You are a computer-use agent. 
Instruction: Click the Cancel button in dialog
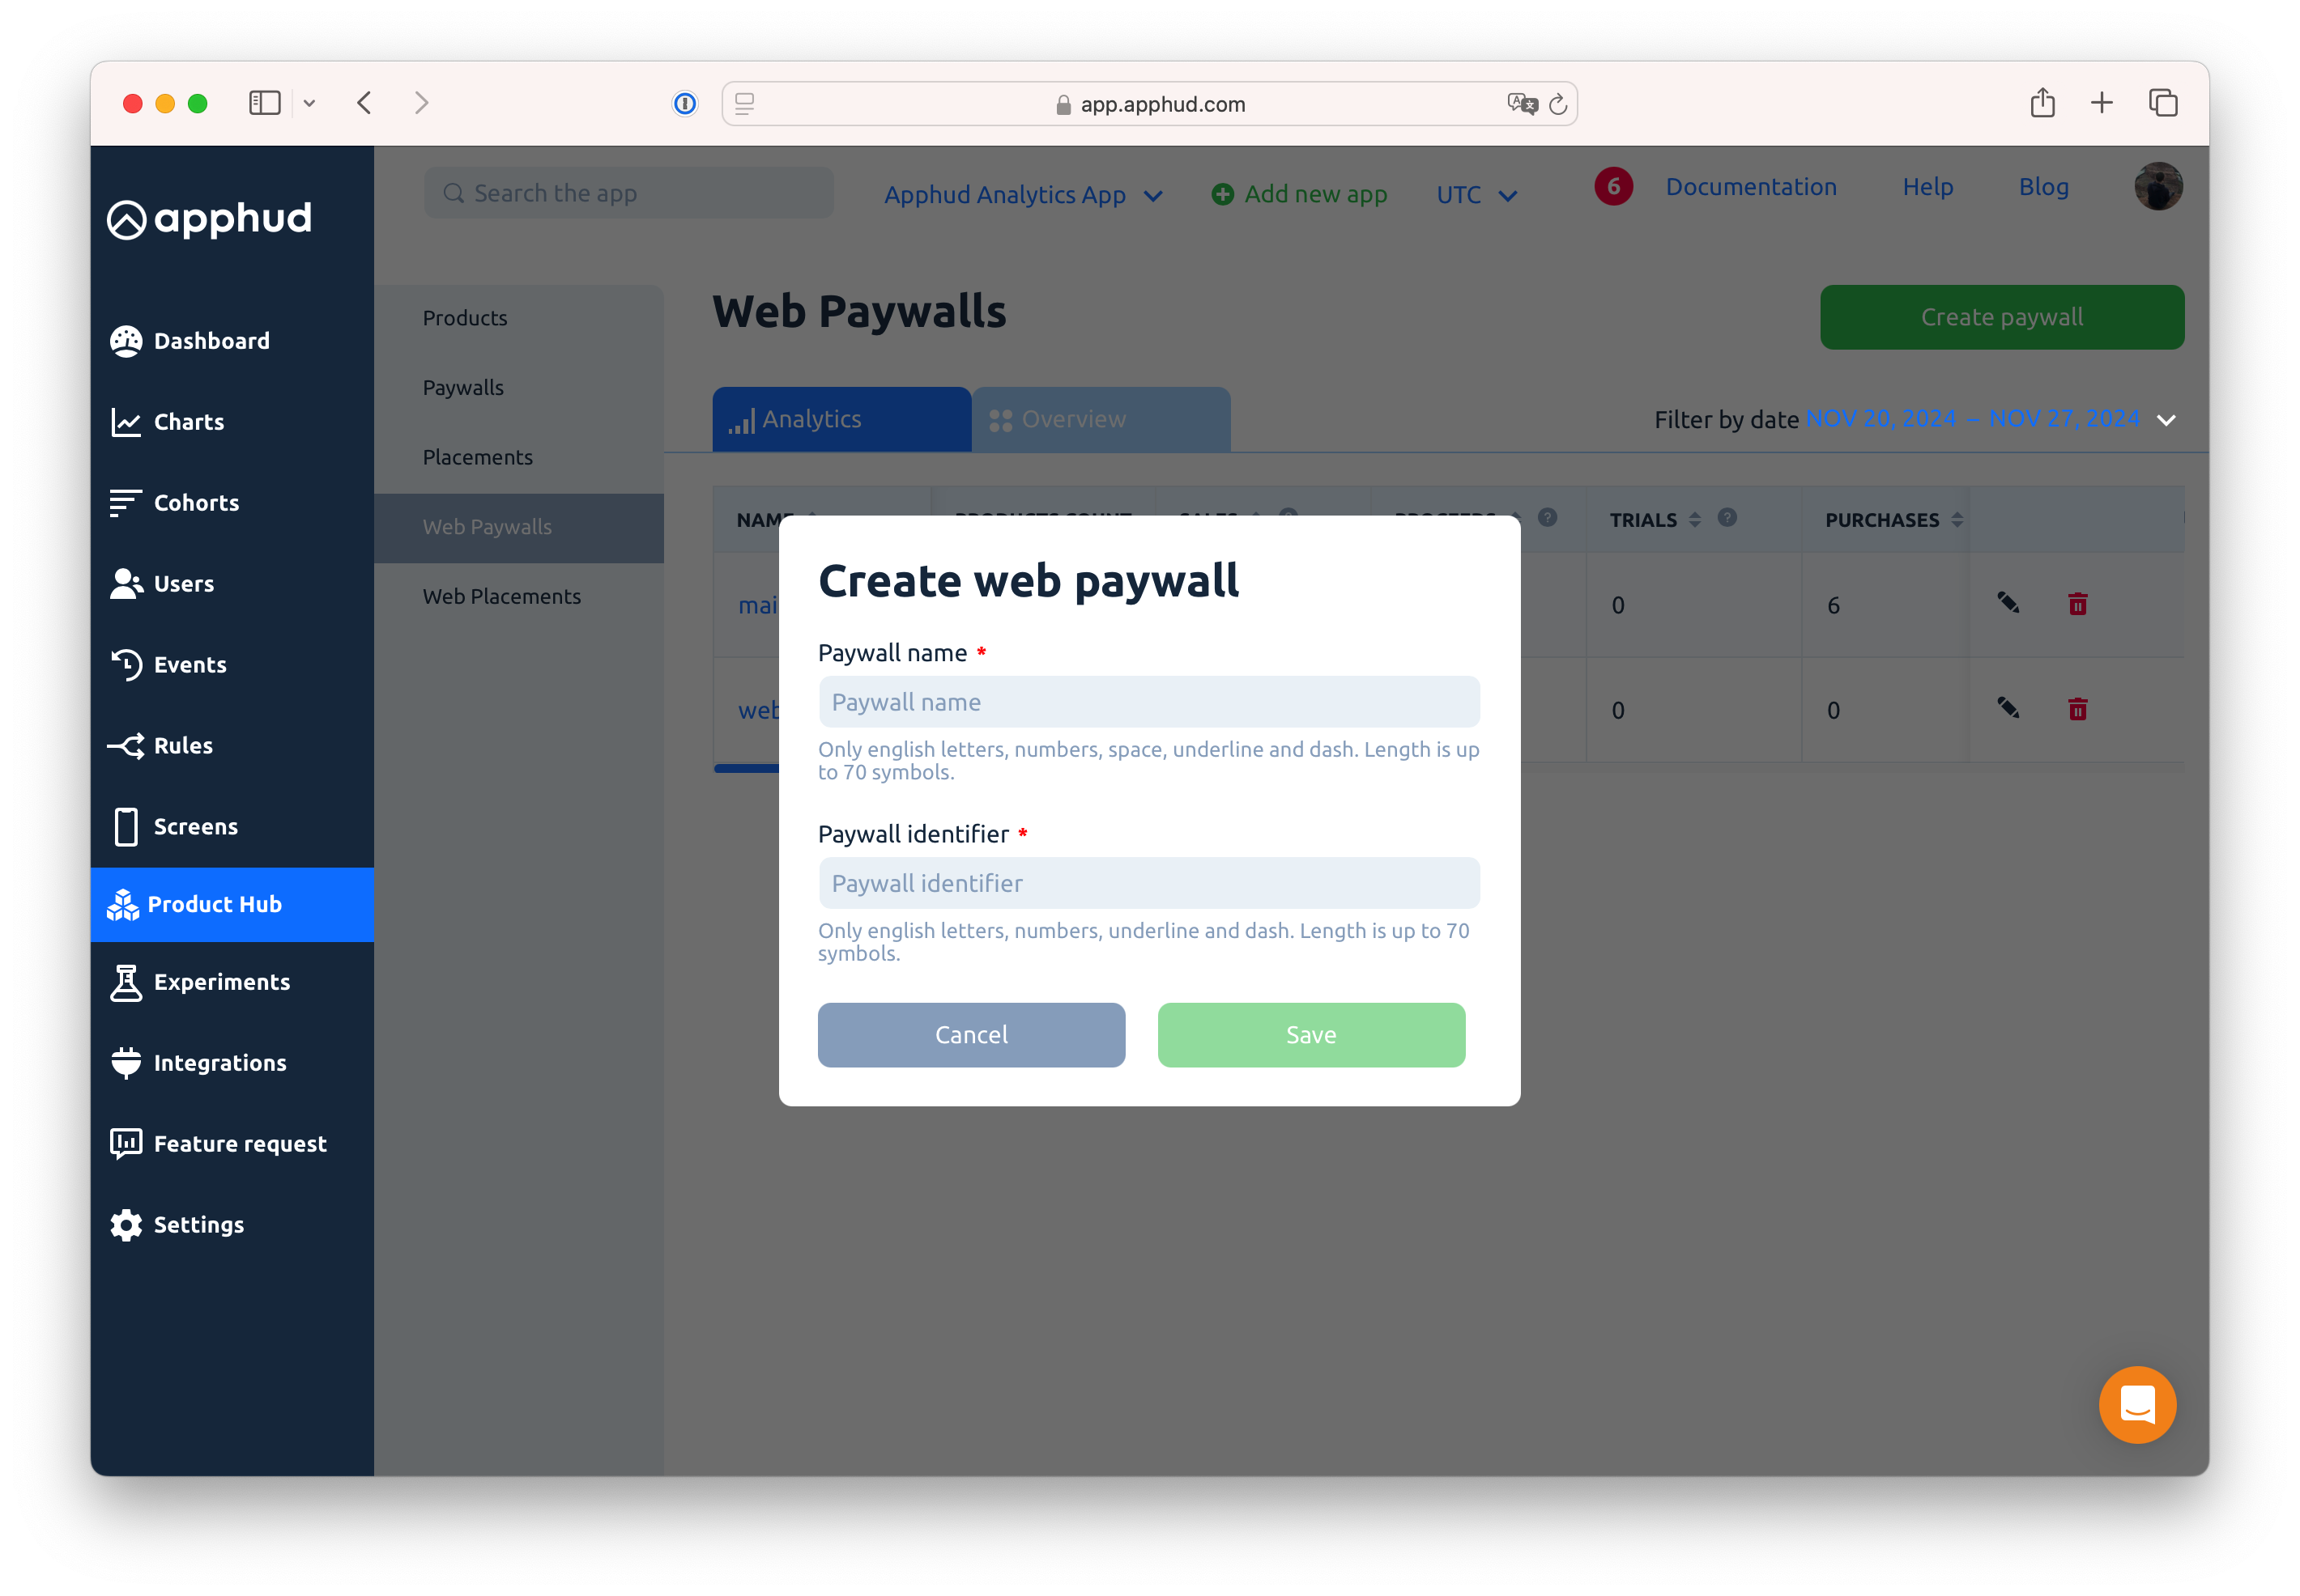(x=970, y=1035)
